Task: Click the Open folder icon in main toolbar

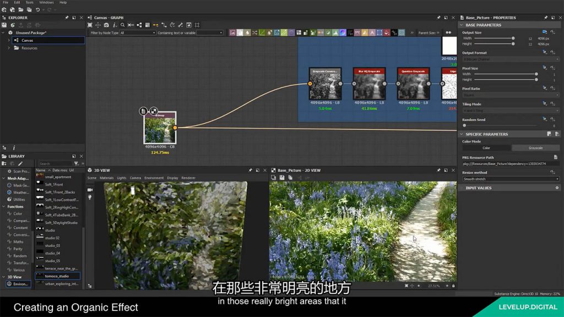Action: pos(21,10)
